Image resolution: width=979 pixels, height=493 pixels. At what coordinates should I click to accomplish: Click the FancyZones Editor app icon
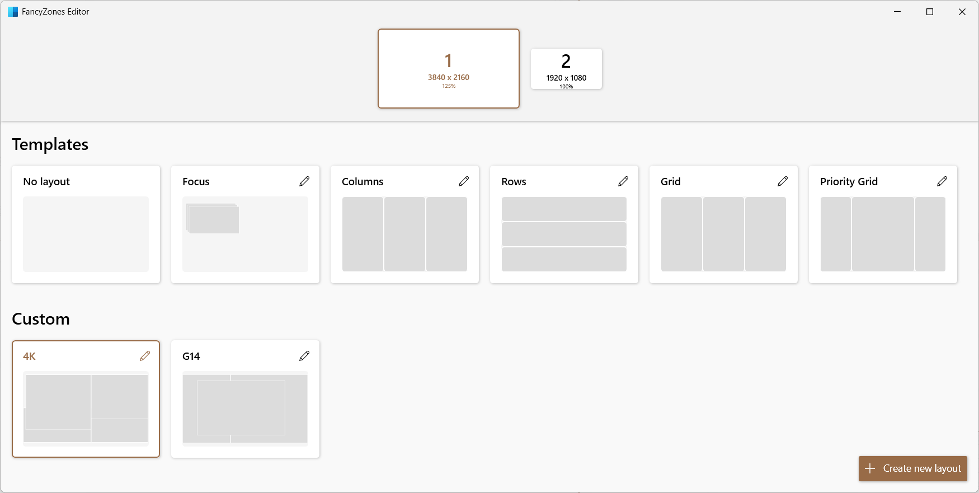[13, 12]
